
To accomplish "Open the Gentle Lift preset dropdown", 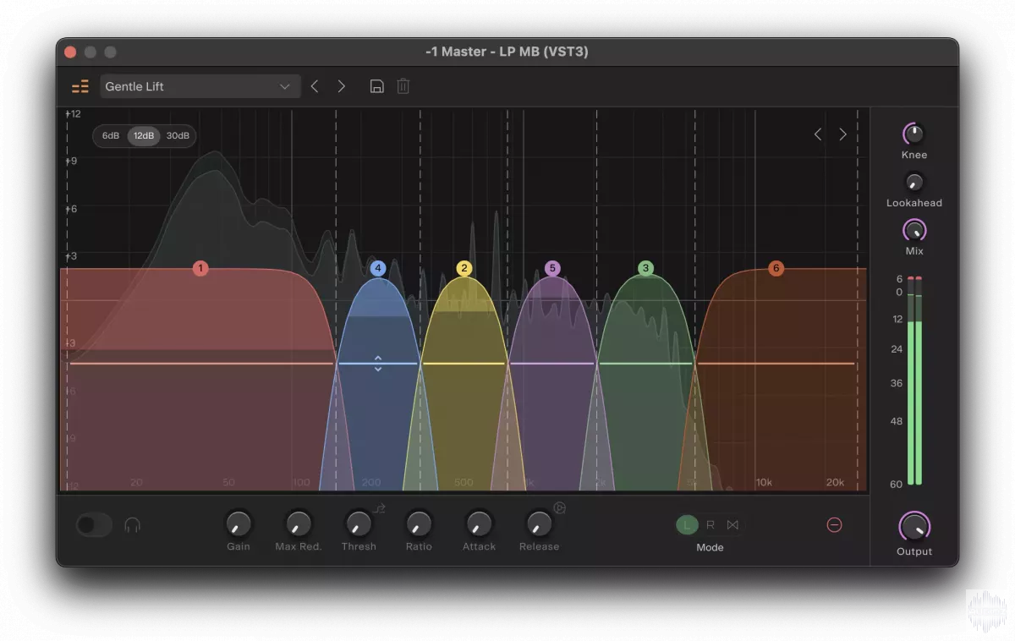I will [x=200, y=86].
